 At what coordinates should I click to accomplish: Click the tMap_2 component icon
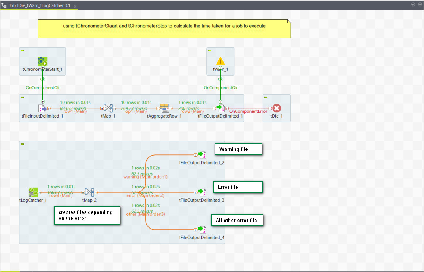[90, 192]
